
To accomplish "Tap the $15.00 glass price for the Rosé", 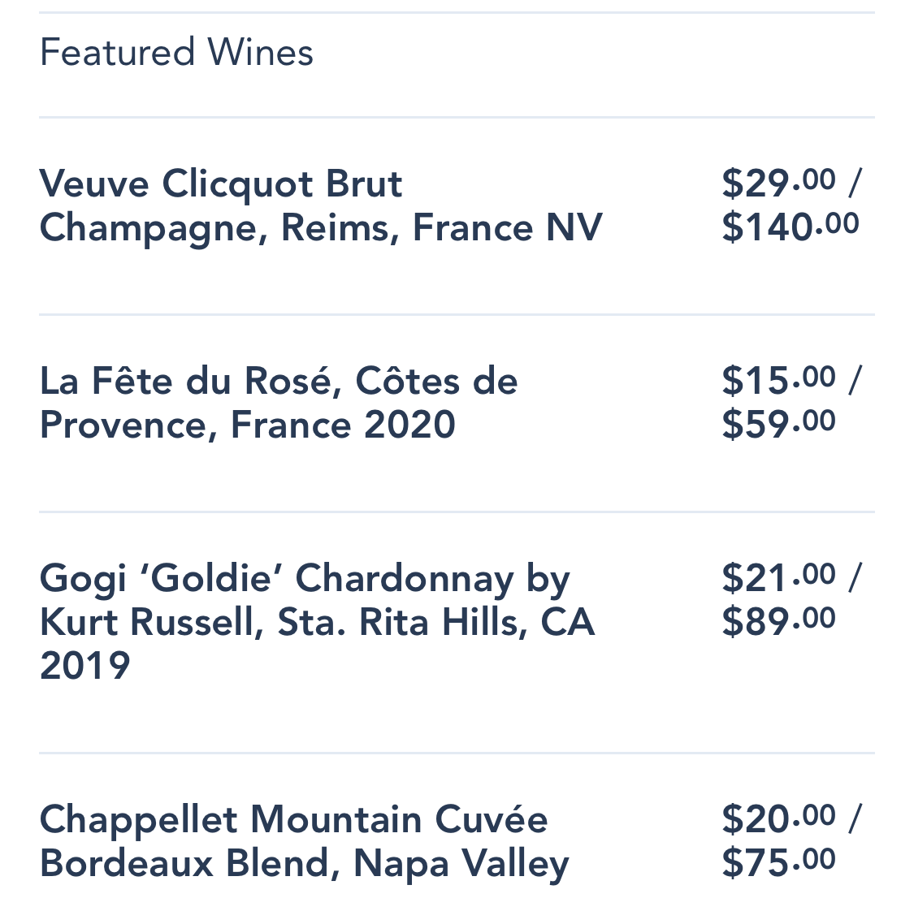I will click(778, 379).
